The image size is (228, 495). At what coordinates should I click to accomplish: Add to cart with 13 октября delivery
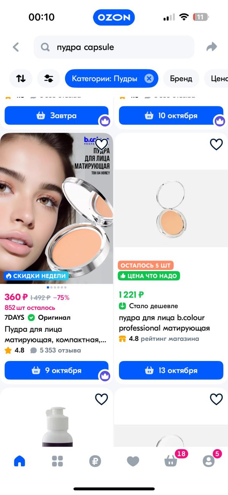point(171,370)
